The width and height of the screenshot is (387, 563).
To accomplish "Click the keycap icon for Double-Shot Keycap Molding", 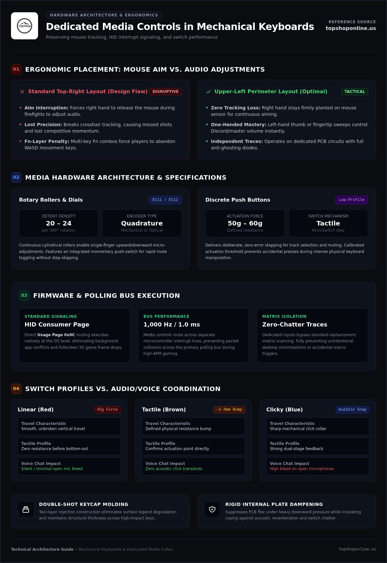I will 26,509.
